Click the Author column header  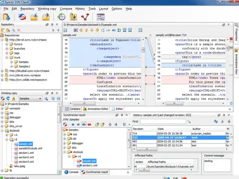click(x=208, y=129)
